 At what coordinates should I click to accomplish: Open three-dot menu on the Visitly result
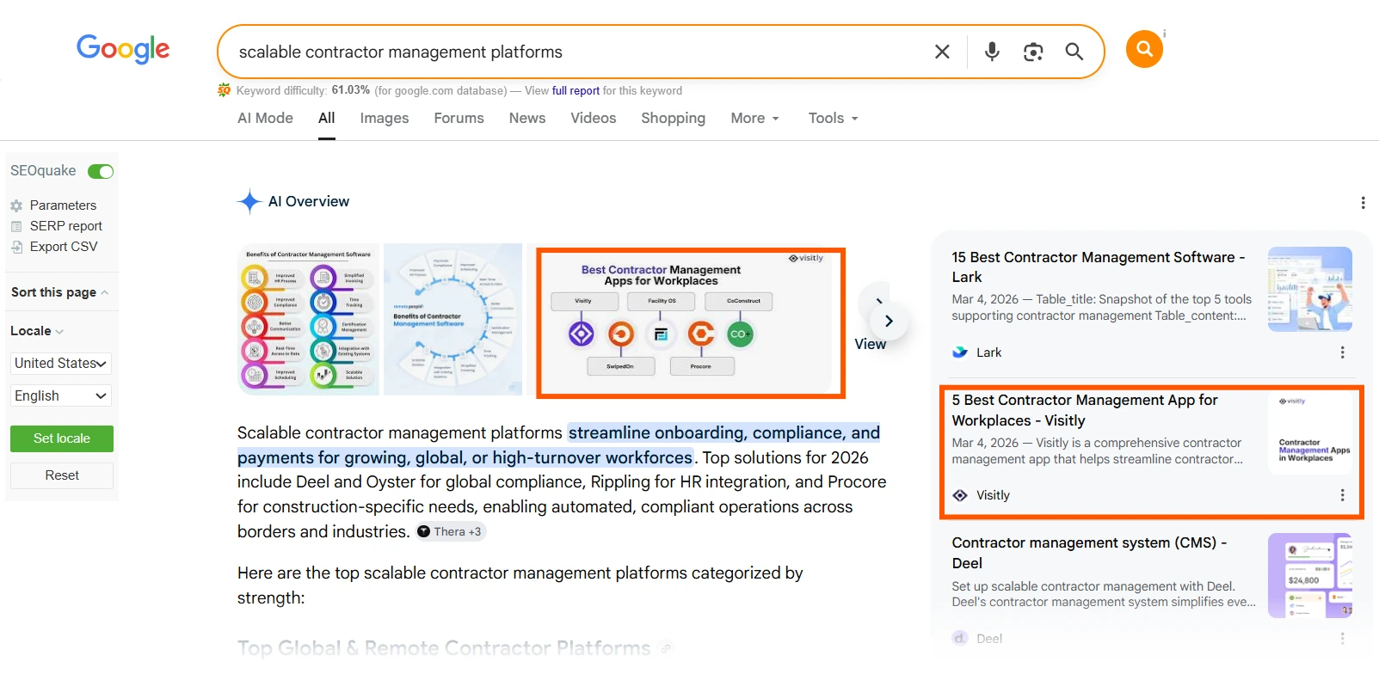pyautogui.click(x=1342, y=495)
